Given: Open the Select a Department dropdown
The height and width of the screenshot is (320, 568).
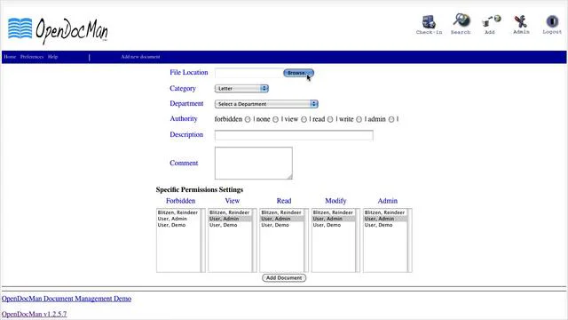Looking at the screenshot, I should coord(266,104).
